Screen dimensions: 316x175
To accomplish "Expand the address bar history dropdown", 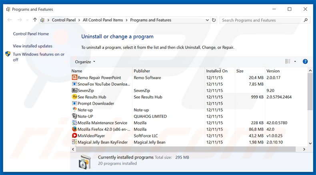I will (x=206, y=20).
